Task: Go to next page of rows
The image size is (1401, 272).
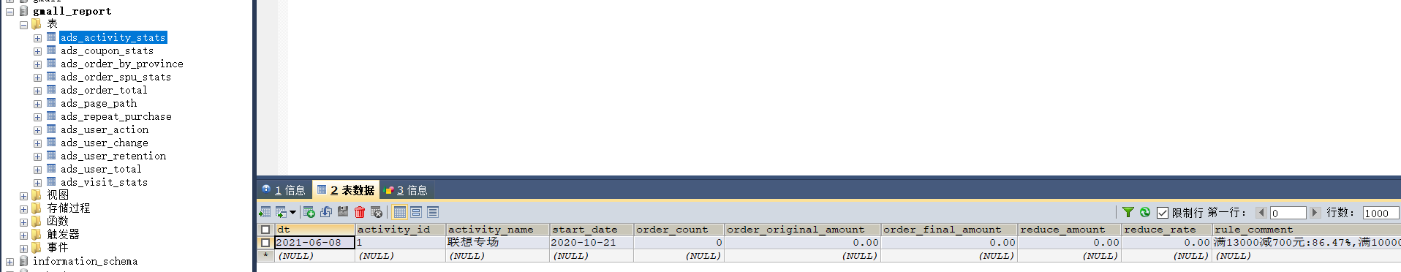Action: (1315, 213)
